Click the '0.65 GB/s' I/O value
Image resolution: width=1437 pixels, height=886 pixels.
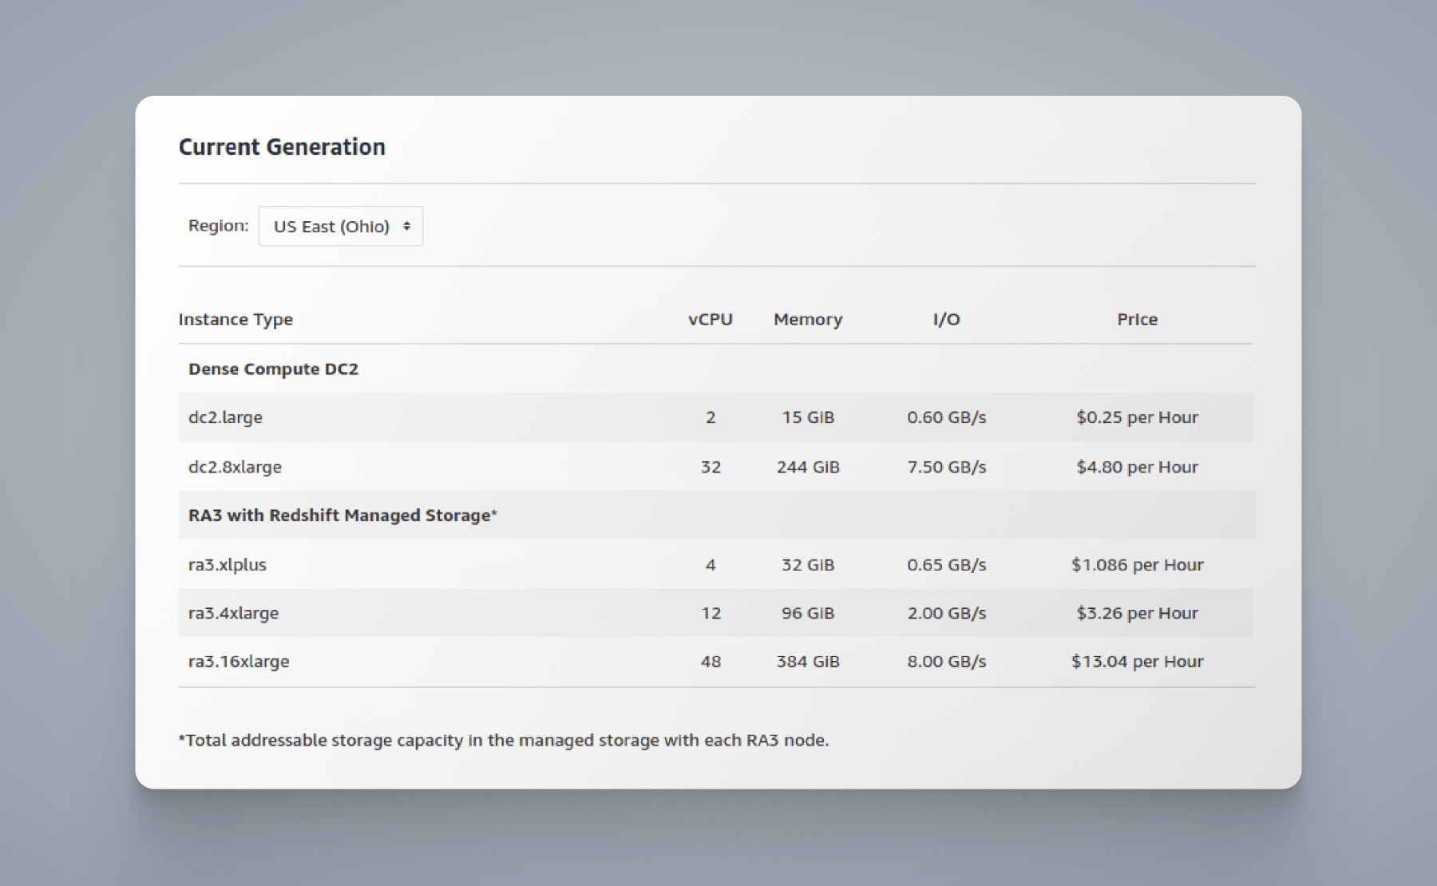(x=947, y=565)
